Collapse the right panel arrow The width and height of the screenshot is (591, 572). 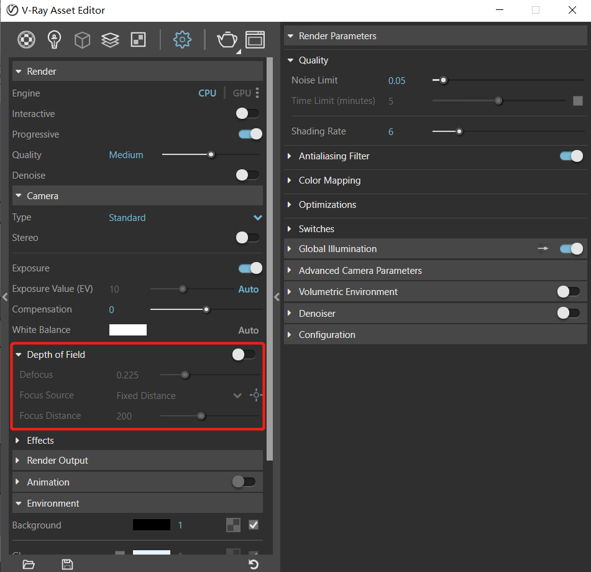tap(277, 297)
